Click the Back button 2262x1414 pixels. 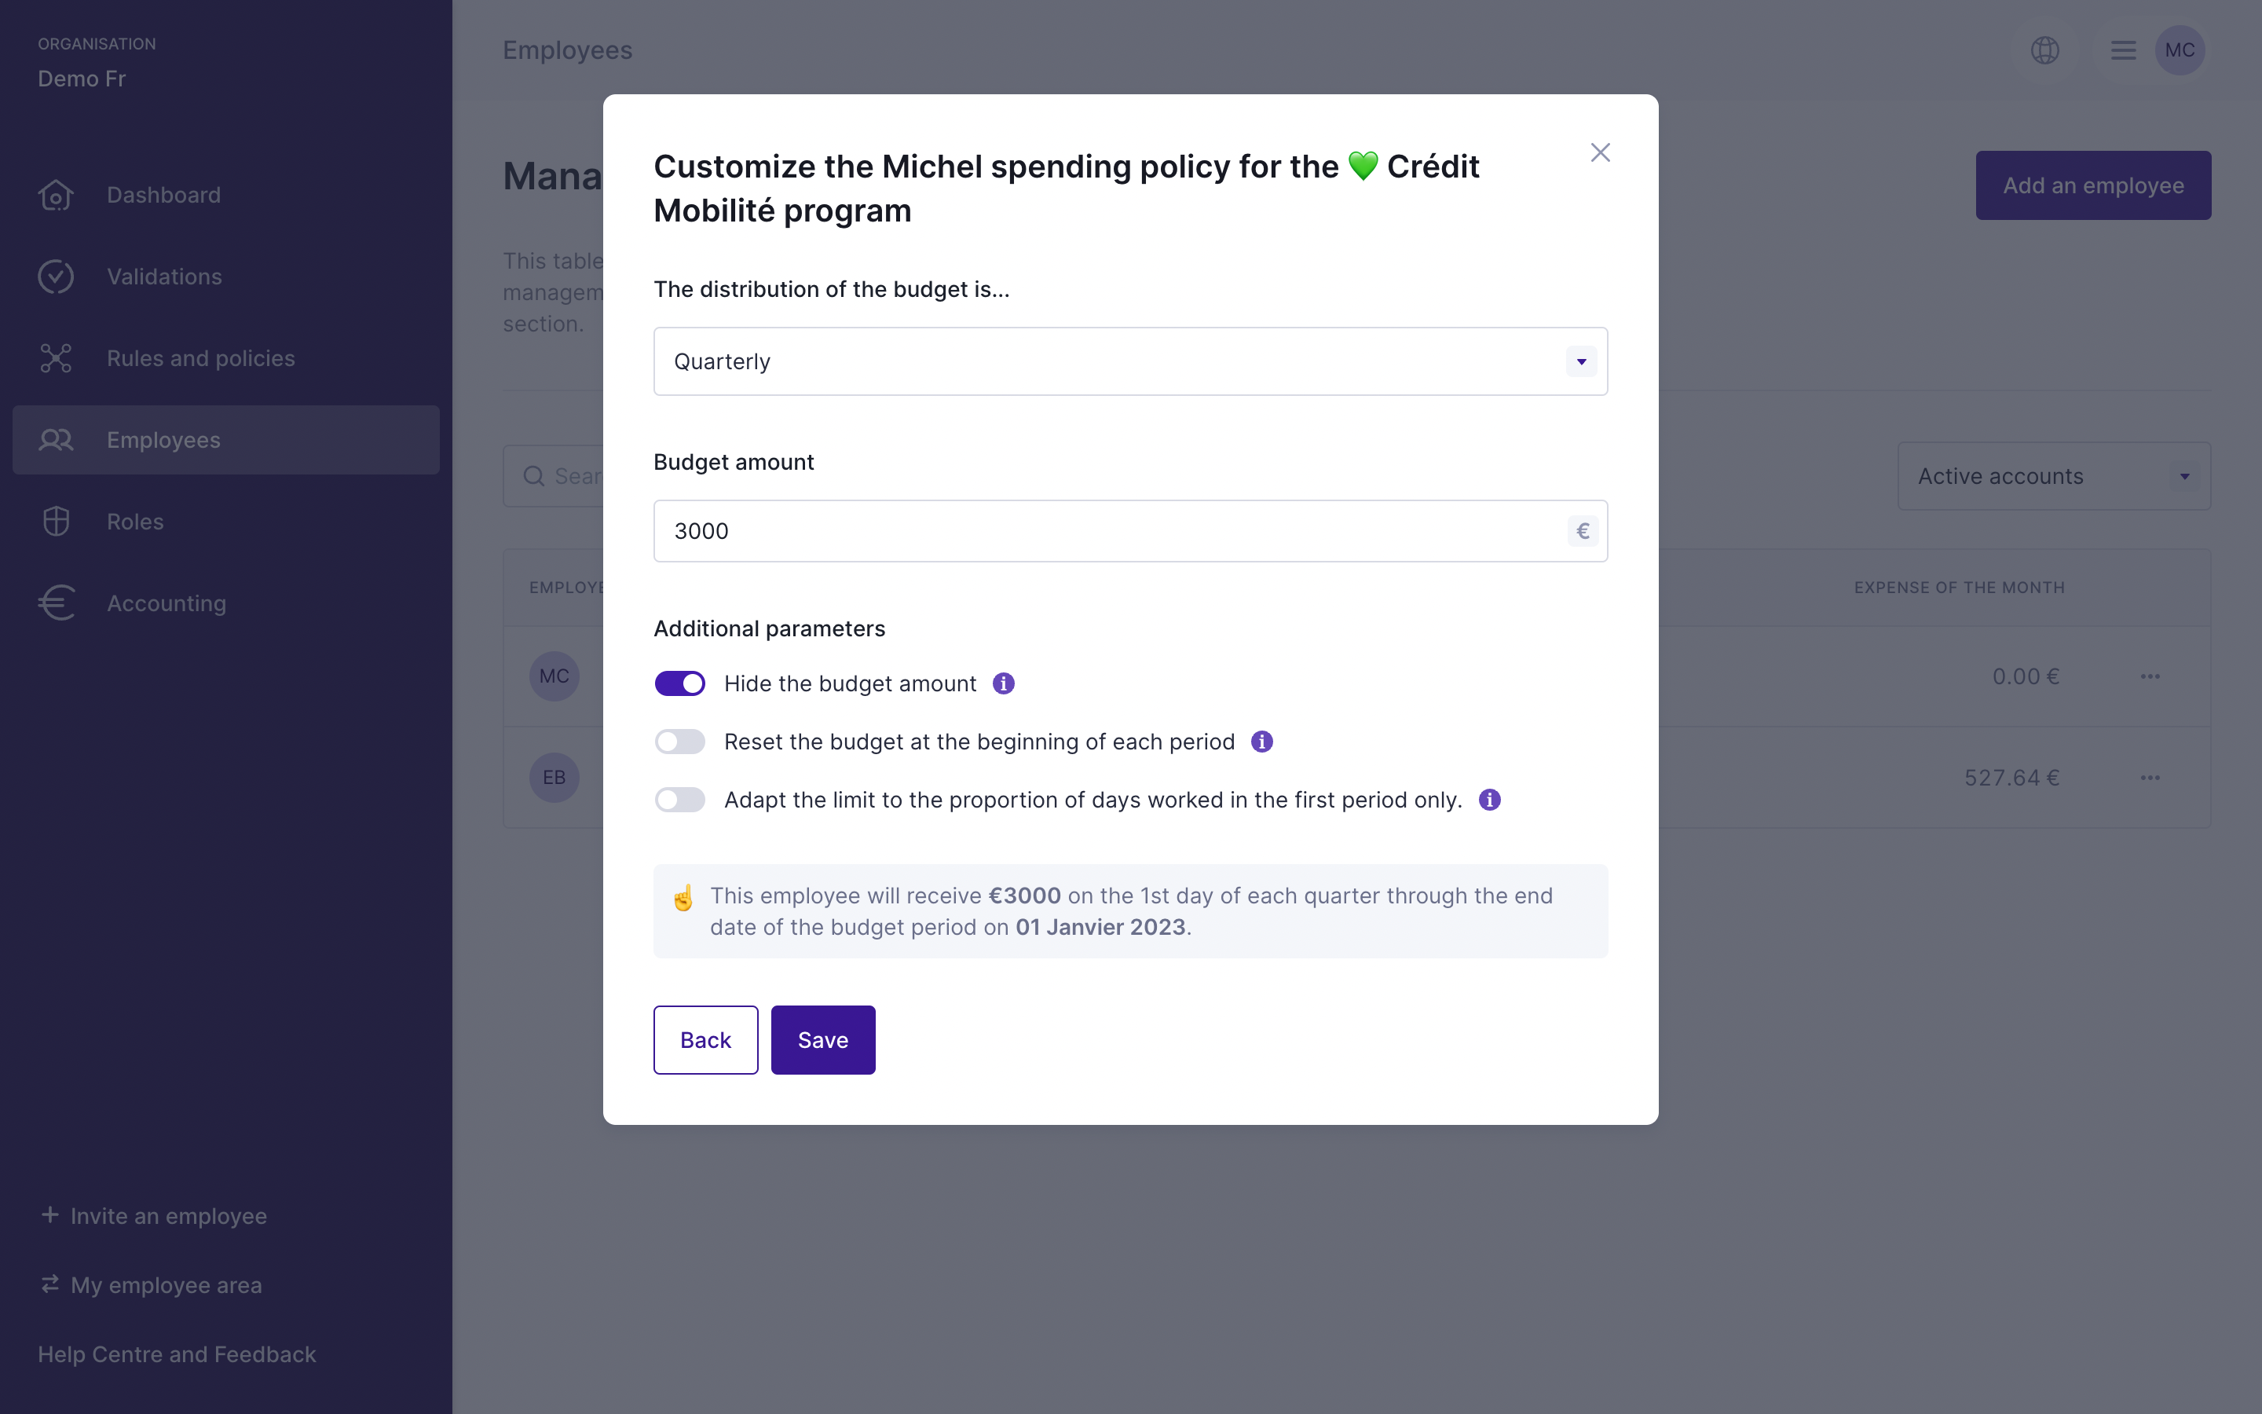click(706, 1040)
